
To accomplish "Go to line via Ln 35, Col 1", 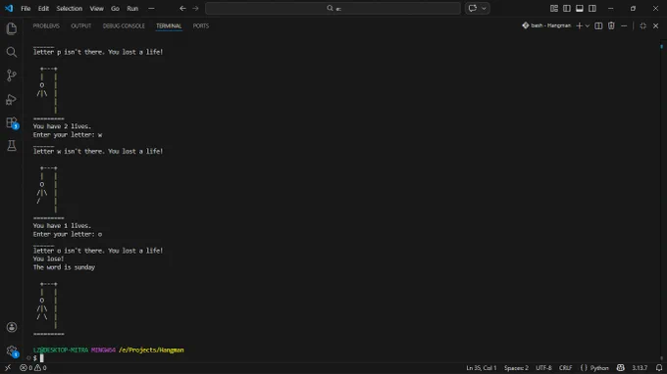I will click(481, 368).
